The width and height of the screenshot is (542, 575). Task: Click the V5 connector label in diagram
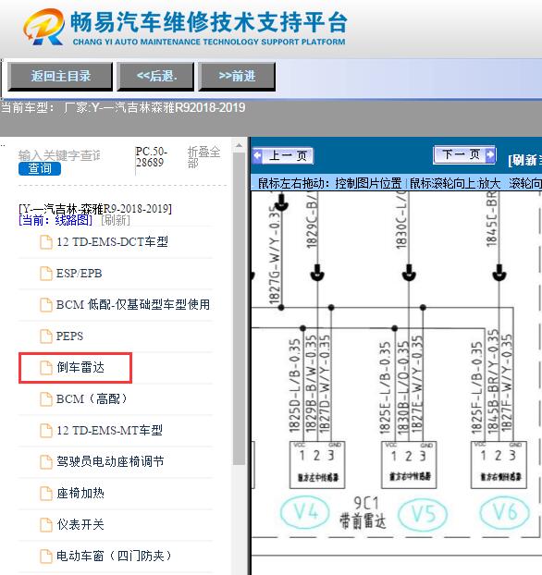click(423, 514)
